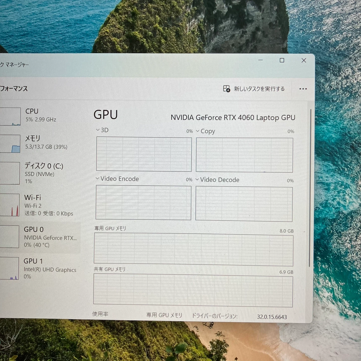Click the Wi-Fi mini throughput graph
The width and height of the screenshot is (361, 361).
coord(10,205)
